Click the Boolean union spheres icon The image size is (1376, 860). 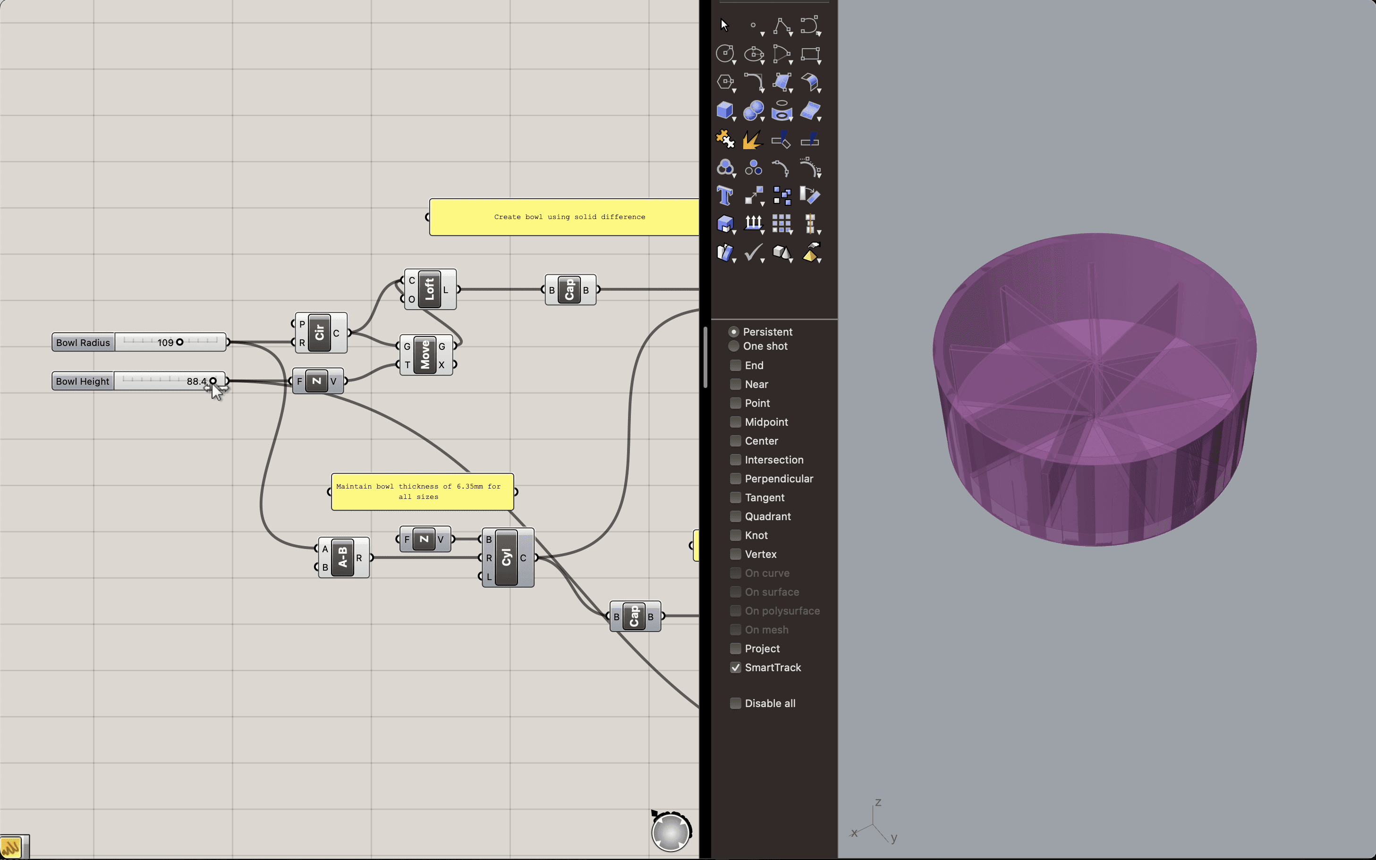753,110
